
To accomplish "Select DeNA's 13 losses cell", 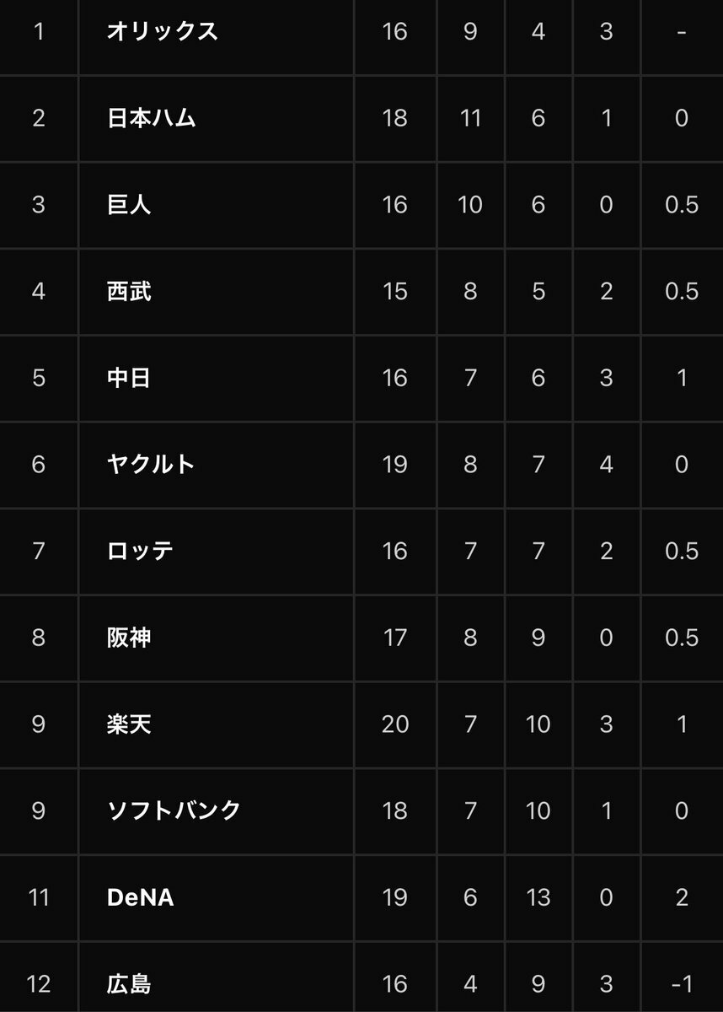I will (x=538, y=898).
